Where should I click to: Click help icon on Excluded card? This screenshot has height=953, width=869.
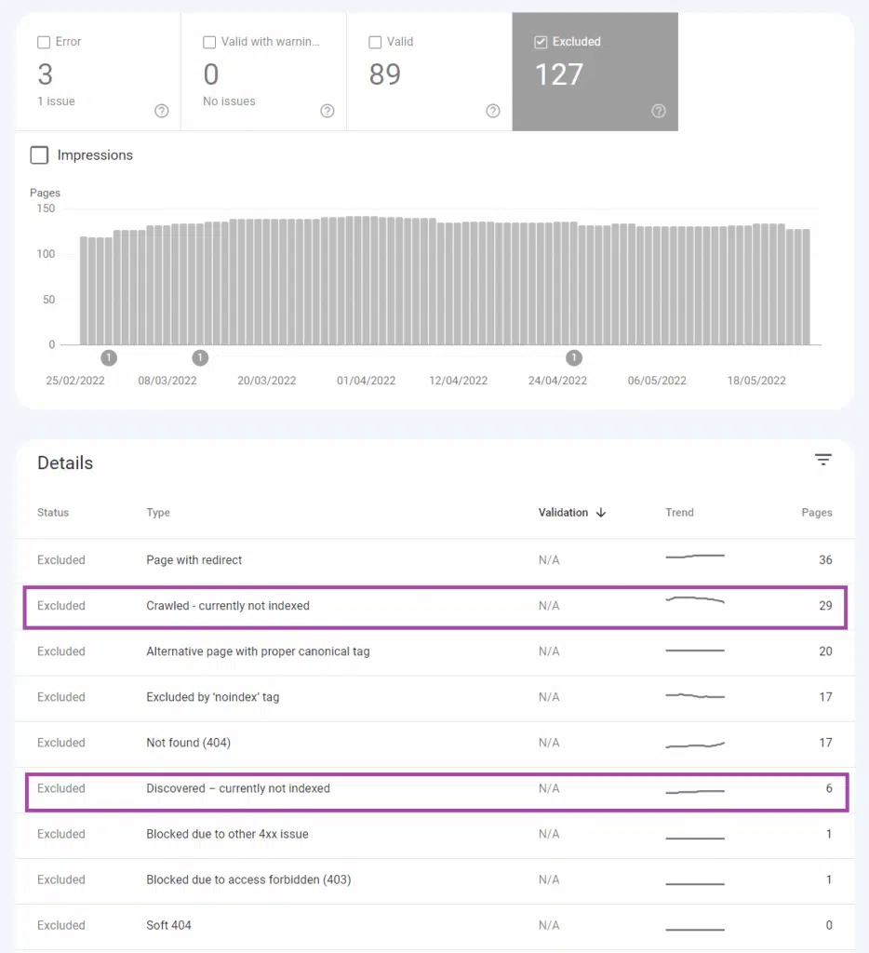click(x=659, y=112)
